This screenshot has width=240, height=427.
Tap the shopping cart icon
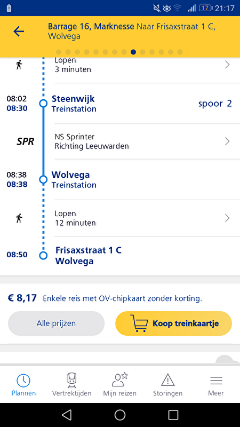point(139,323)
